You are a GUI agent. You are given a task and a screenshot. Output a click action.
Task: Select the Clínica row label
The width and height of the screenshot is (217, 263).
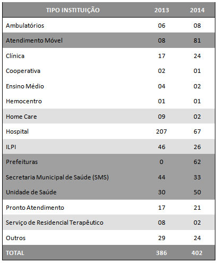tap(15, 56)
